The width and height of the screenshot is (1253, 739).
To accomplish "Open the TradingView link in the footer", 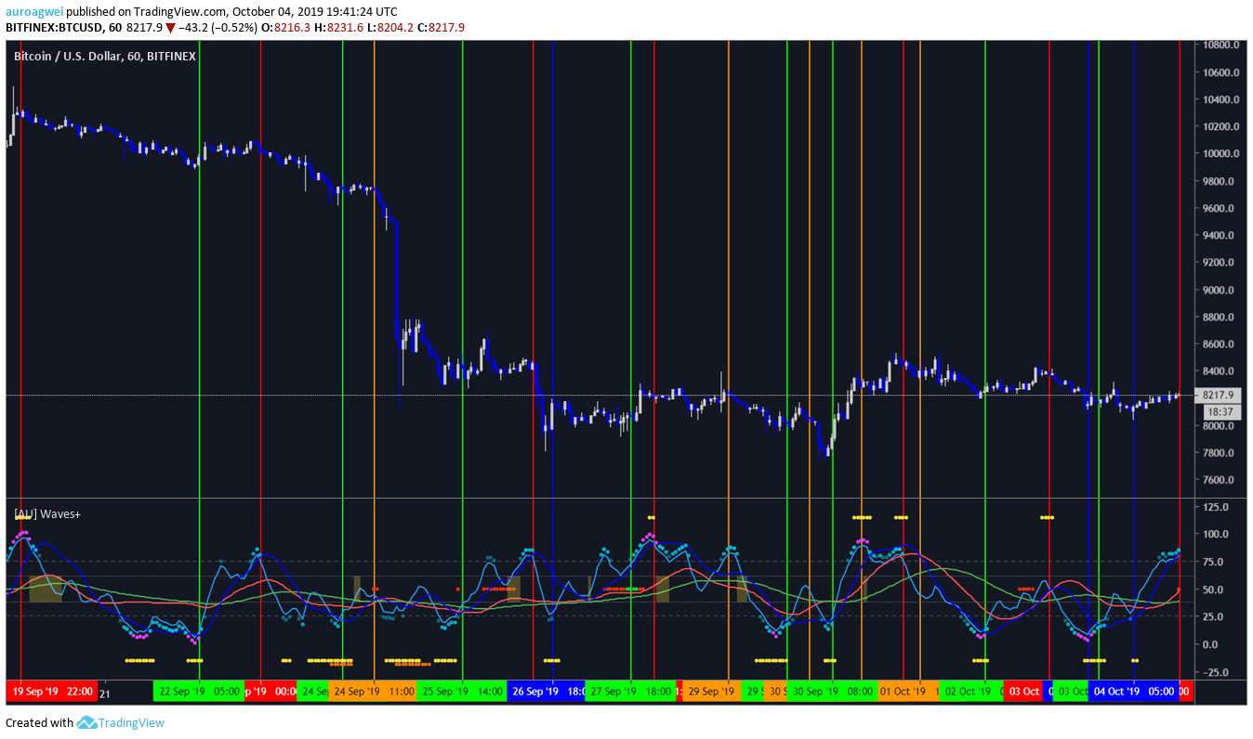I will (131, 722).
